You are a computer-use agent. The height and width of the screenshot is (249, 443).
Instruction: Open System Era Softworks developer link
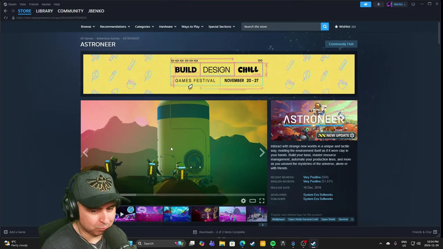coord(318,195)
